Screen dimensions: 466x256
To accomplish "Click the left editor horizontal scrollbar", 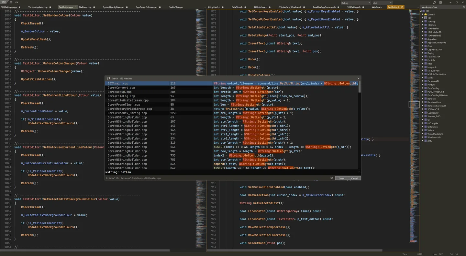I will point(85,250).
